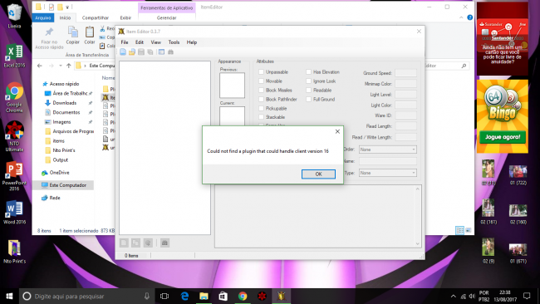The height and width of the screenshot is (304, 540).
Task: Click the Windows Start button
Action: 9,296
